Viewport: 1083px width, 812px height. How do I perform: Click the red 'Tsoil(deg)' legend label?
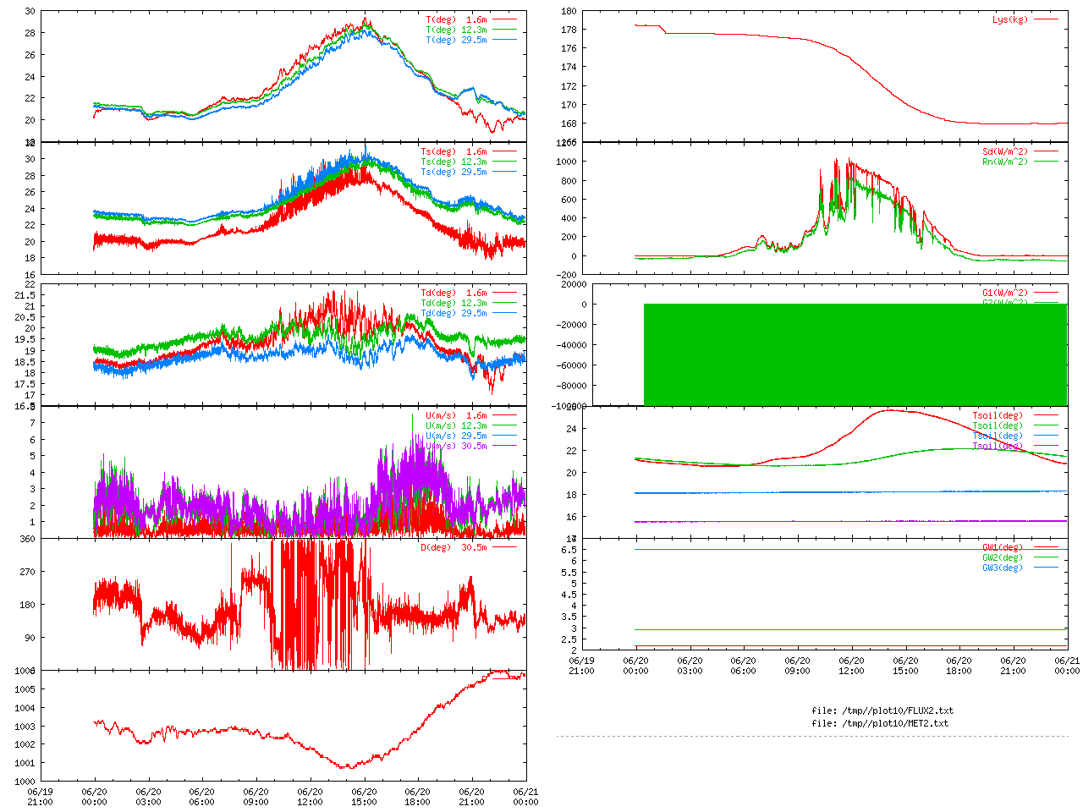[998, 415]
